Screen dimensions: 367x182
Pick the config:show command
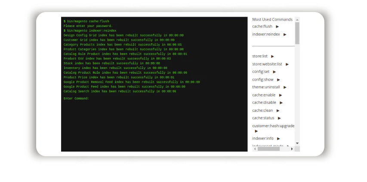pyautogui.click(x=262, y=80)
